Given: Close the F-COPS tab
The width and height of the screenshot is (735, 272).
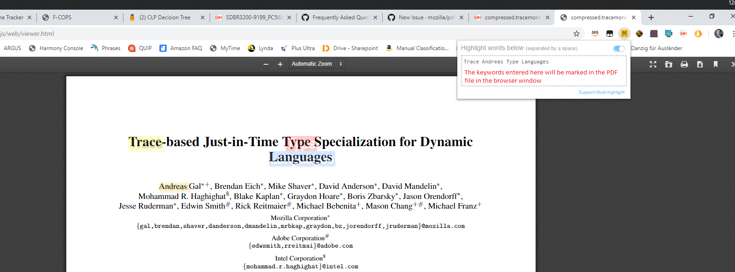Looking at the screenshot, I should pos(116,17).
